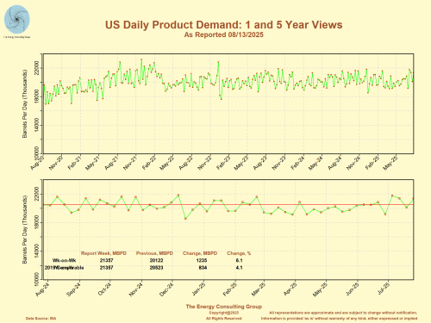
Task: Click The Energy Consulting Group footer text
Action: coord(224,307)
